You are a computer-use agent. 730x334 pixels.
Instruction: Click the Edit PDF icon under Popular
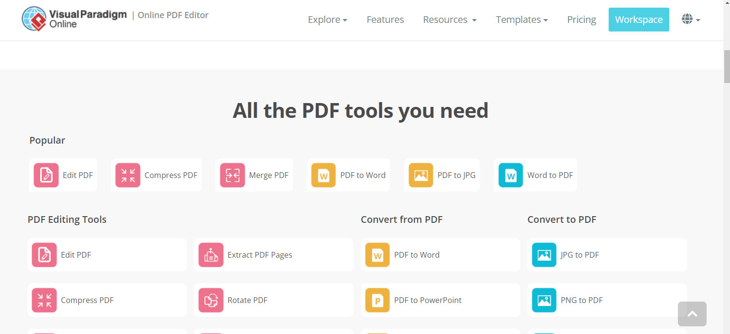(x=46, y=175)
